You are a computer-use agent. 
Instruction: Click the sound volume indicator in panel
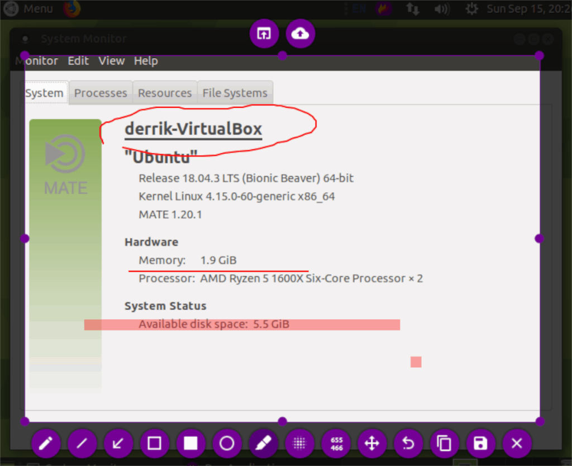pos(442,9)
